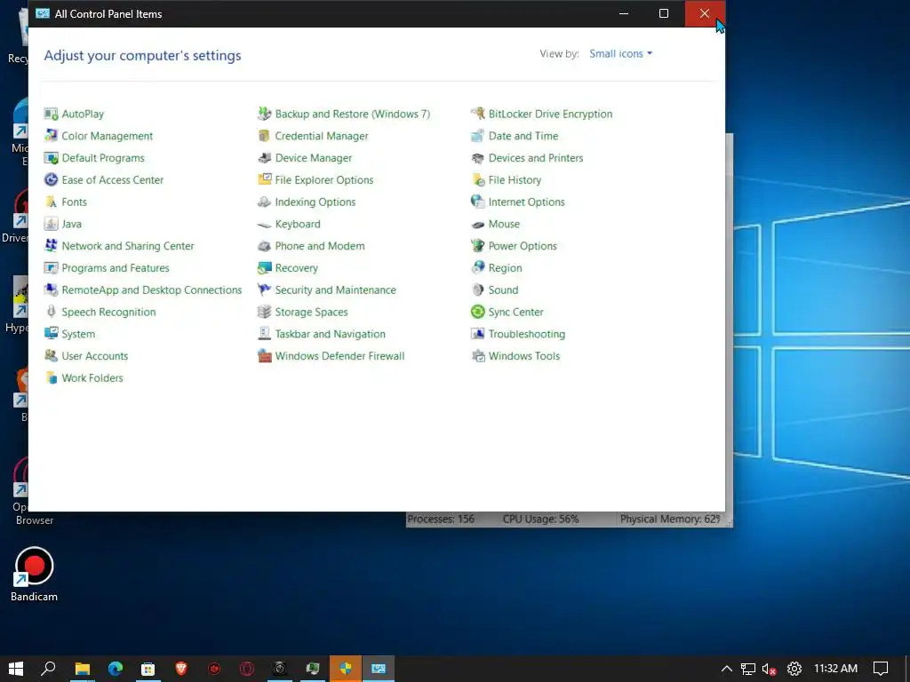Launch Microsoft Edge from the taskbar
The width and height of the screenshot is (910, 682).
115,669
